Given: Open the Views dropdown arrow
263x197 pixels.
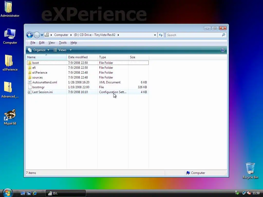Looking at the screenshot, I should 71,50.
